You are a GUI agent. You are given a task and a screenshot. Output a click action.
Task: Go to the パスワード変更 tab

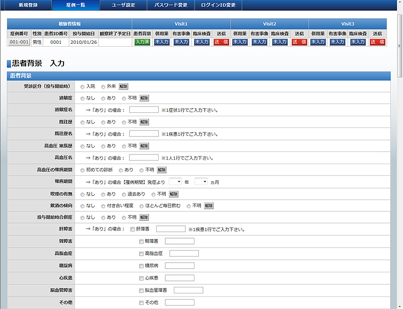click(x=171, y=6)
